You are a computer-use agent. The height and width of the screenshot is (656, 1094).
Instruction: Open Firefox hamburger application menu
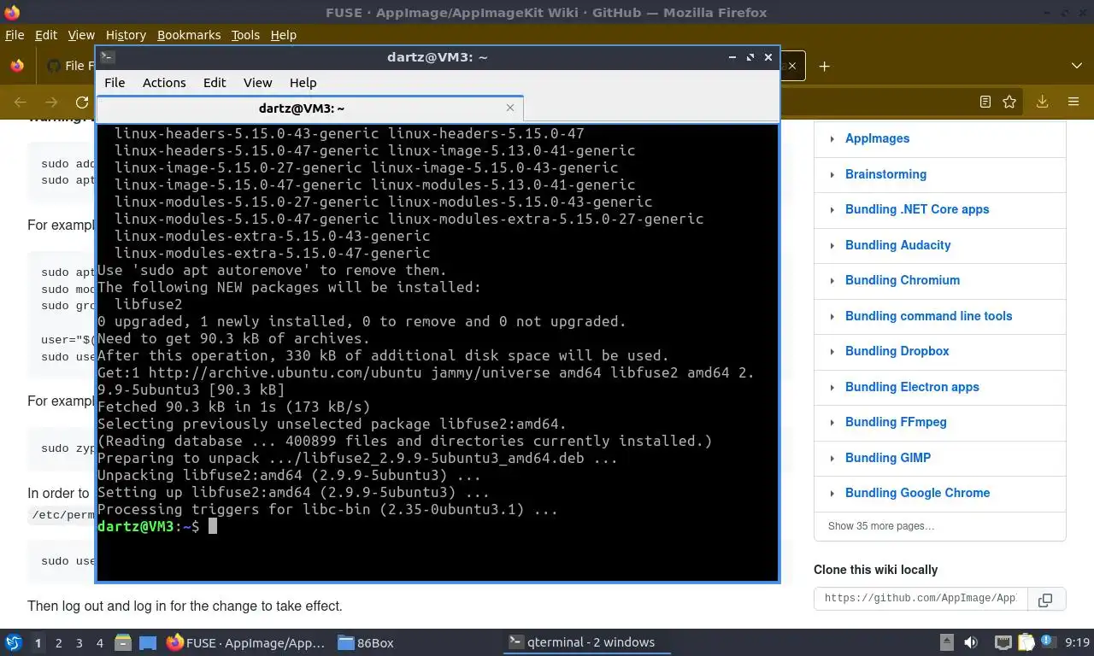1073,102
